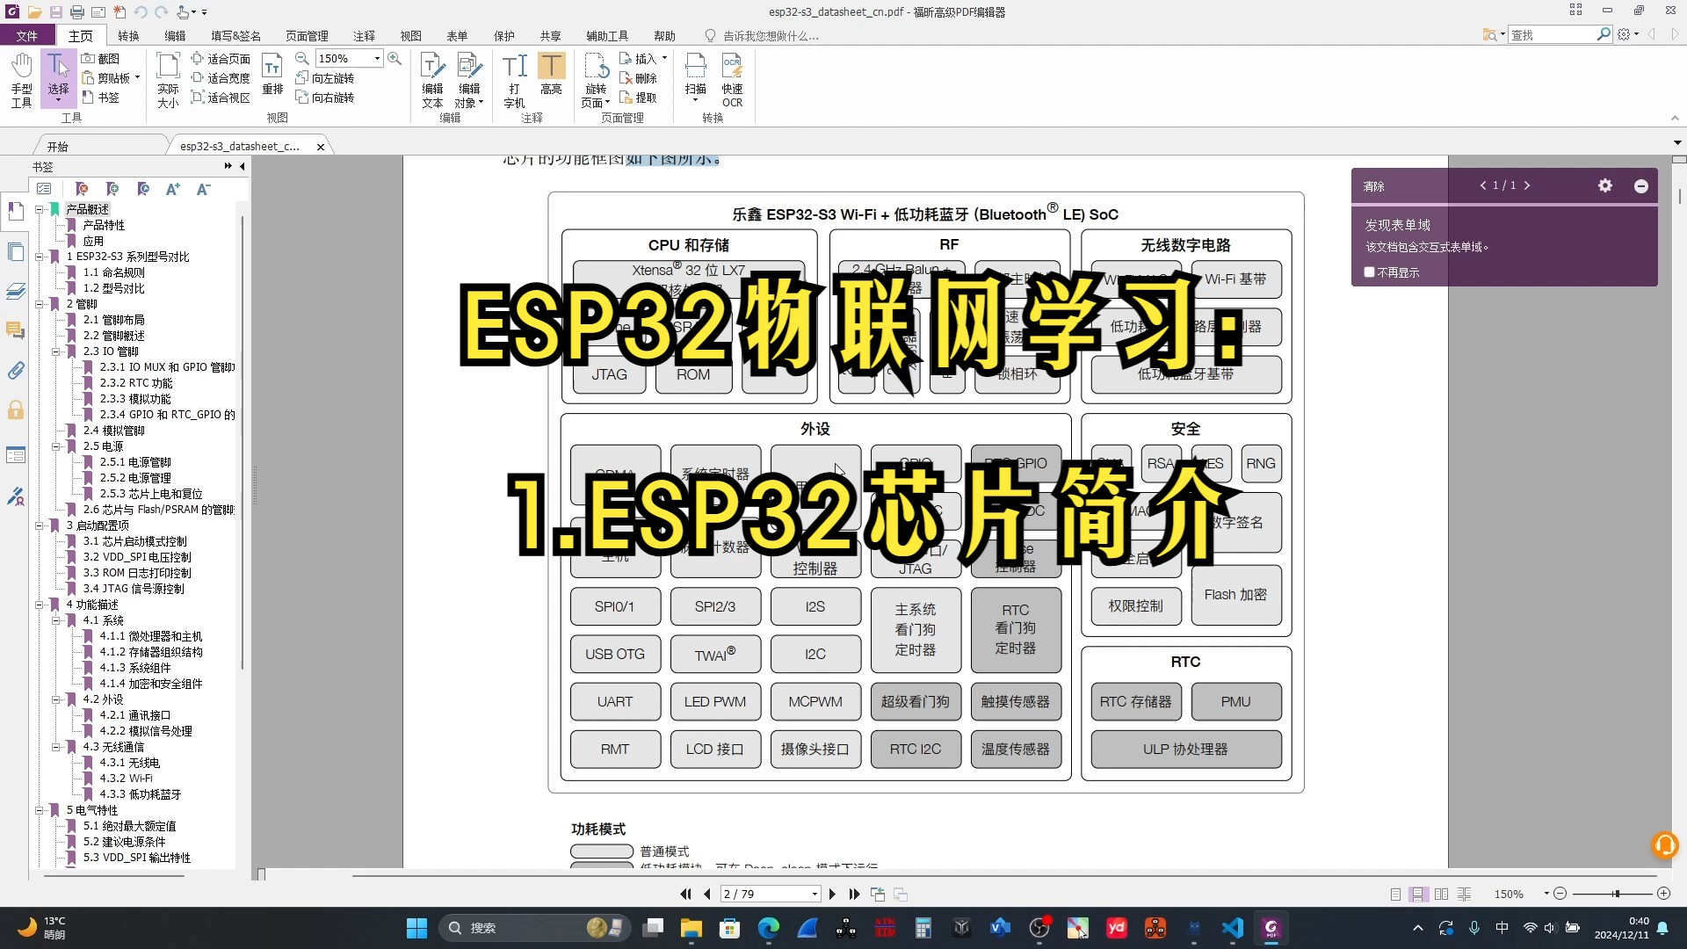Open the 编辑文本 edit text tool
The image size is (1687, 949).
pos(431,79)
